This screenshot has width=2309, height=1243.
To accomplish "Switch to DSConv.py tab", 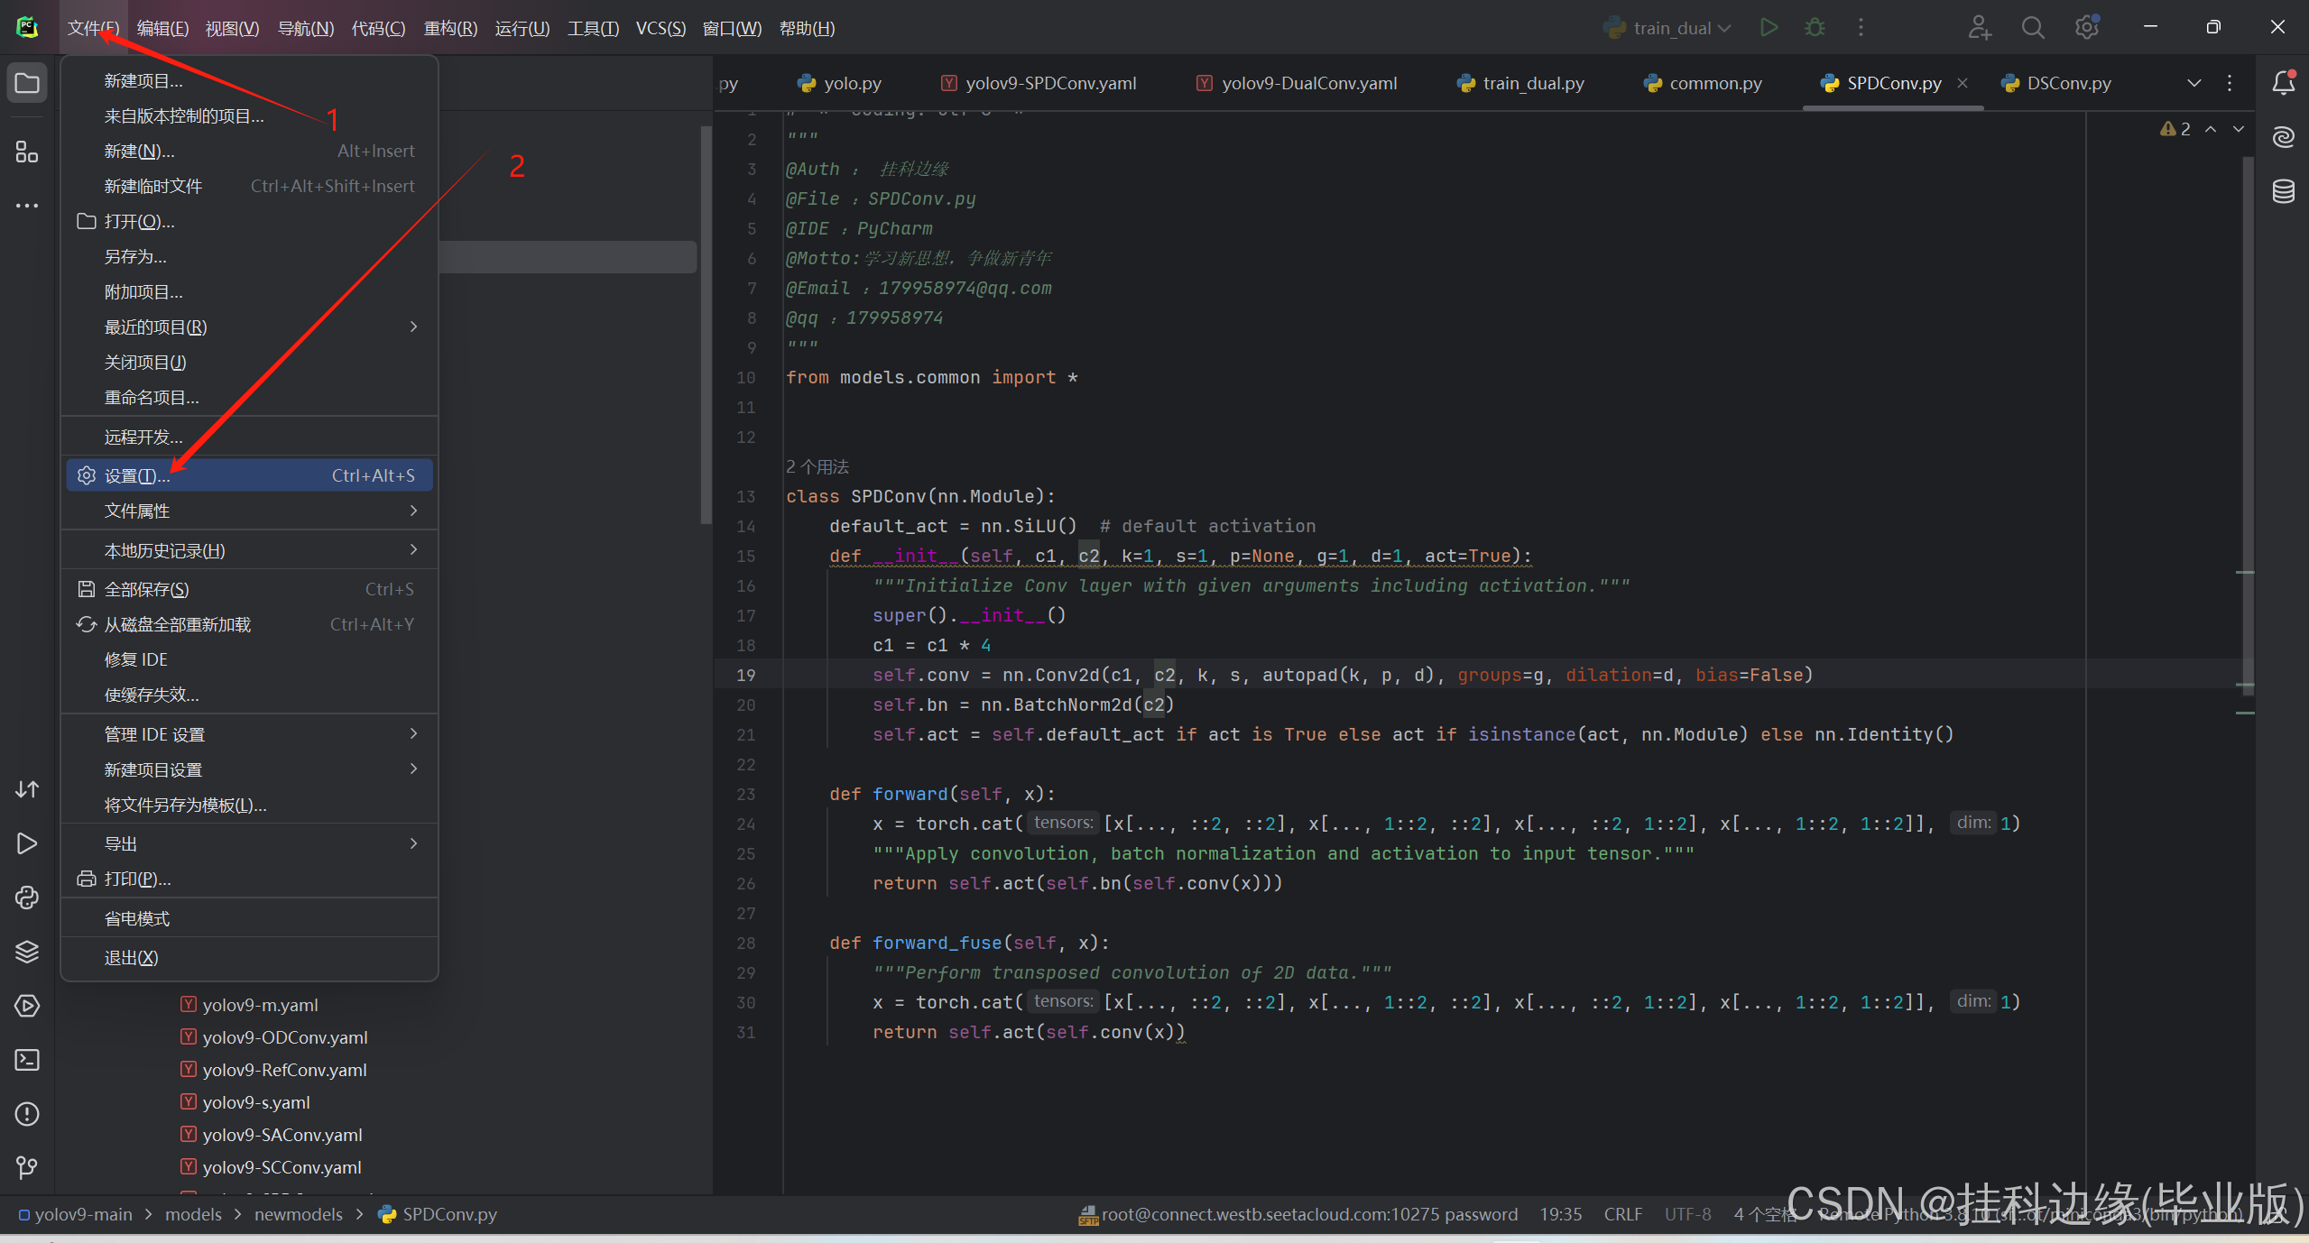I will pos(2055,83).
